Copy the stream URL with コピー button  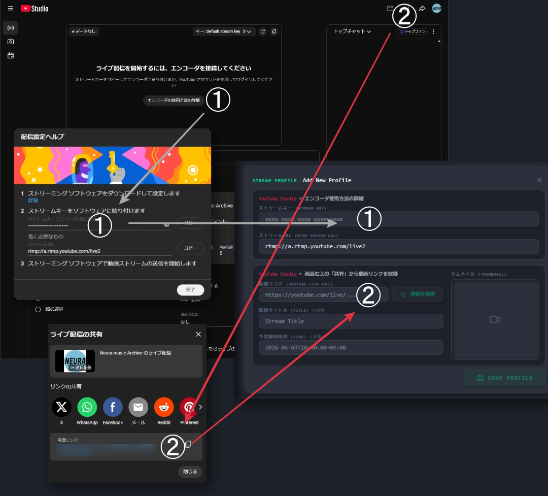pos(190,248)
